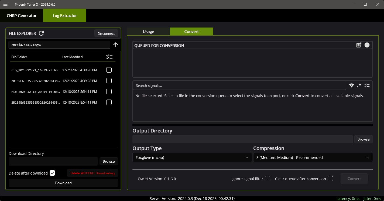Browse for output directory
The height and width of the screenshot is (201, 384).
click(364, 139)
